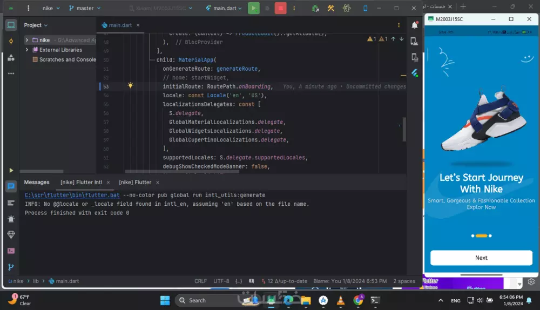Click project panel horizontal scrollbar
Viewport: 540px width, 310px height.
(x=42, y=171)
